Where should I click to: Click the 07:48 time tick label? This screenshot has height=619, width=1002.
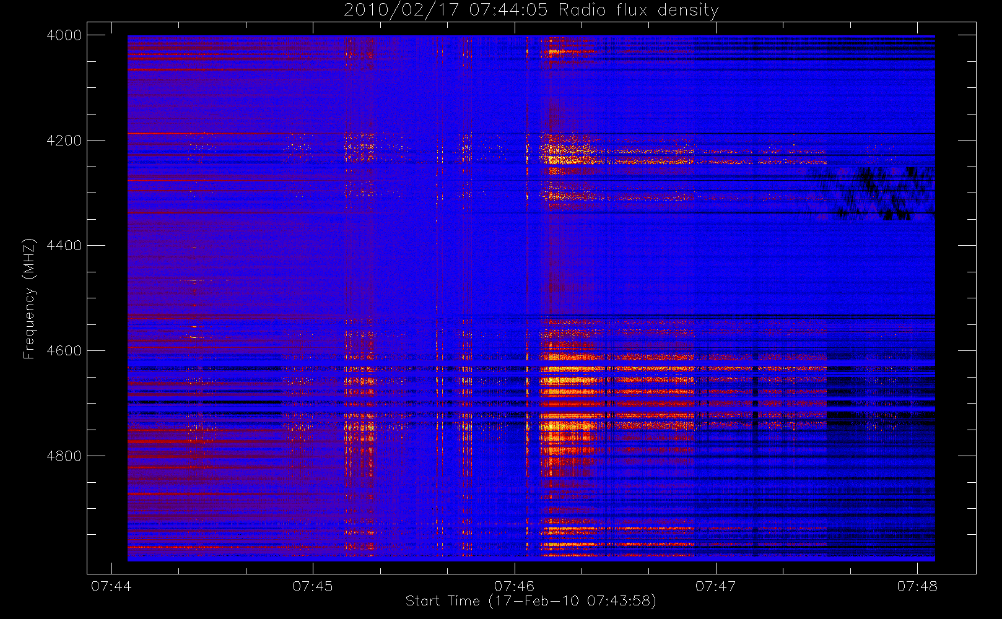click(917, 586)
